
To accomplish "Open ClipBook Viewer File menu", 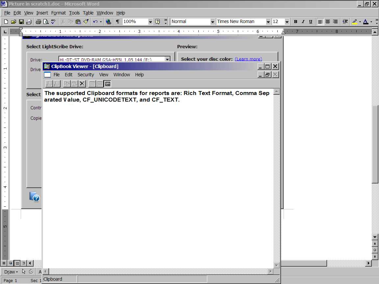I will [57, 75].
